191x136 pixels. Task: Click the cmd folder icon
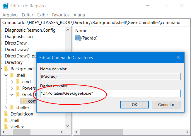pos(18,82)
